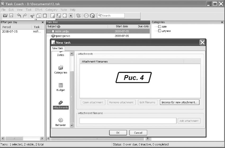Click the Start effort clock icon
This screenshot has width=225, height=148.
[x=86, y=16]
